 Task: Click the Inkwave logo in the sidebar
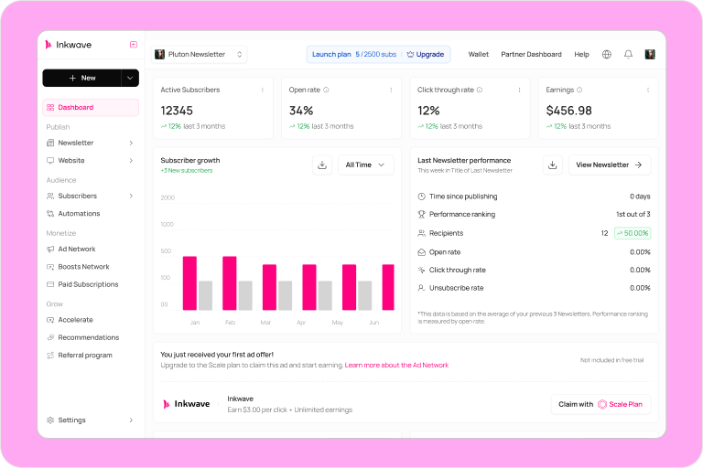(68, 45)
